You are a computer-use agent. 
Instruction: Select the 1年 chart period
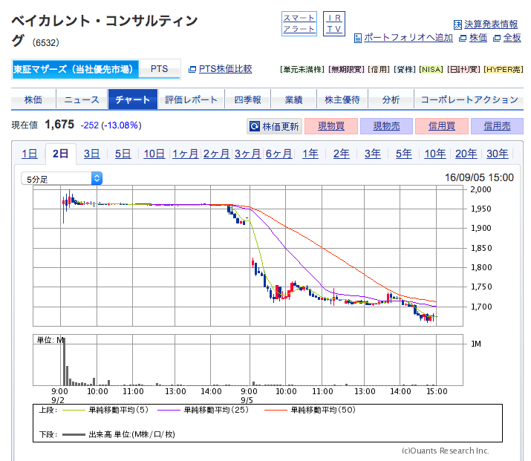pos(310,154)
